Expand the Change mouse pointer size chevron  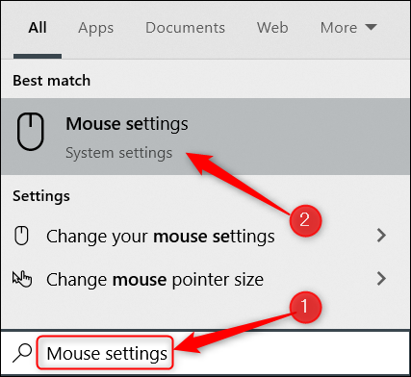pos(381,279)
